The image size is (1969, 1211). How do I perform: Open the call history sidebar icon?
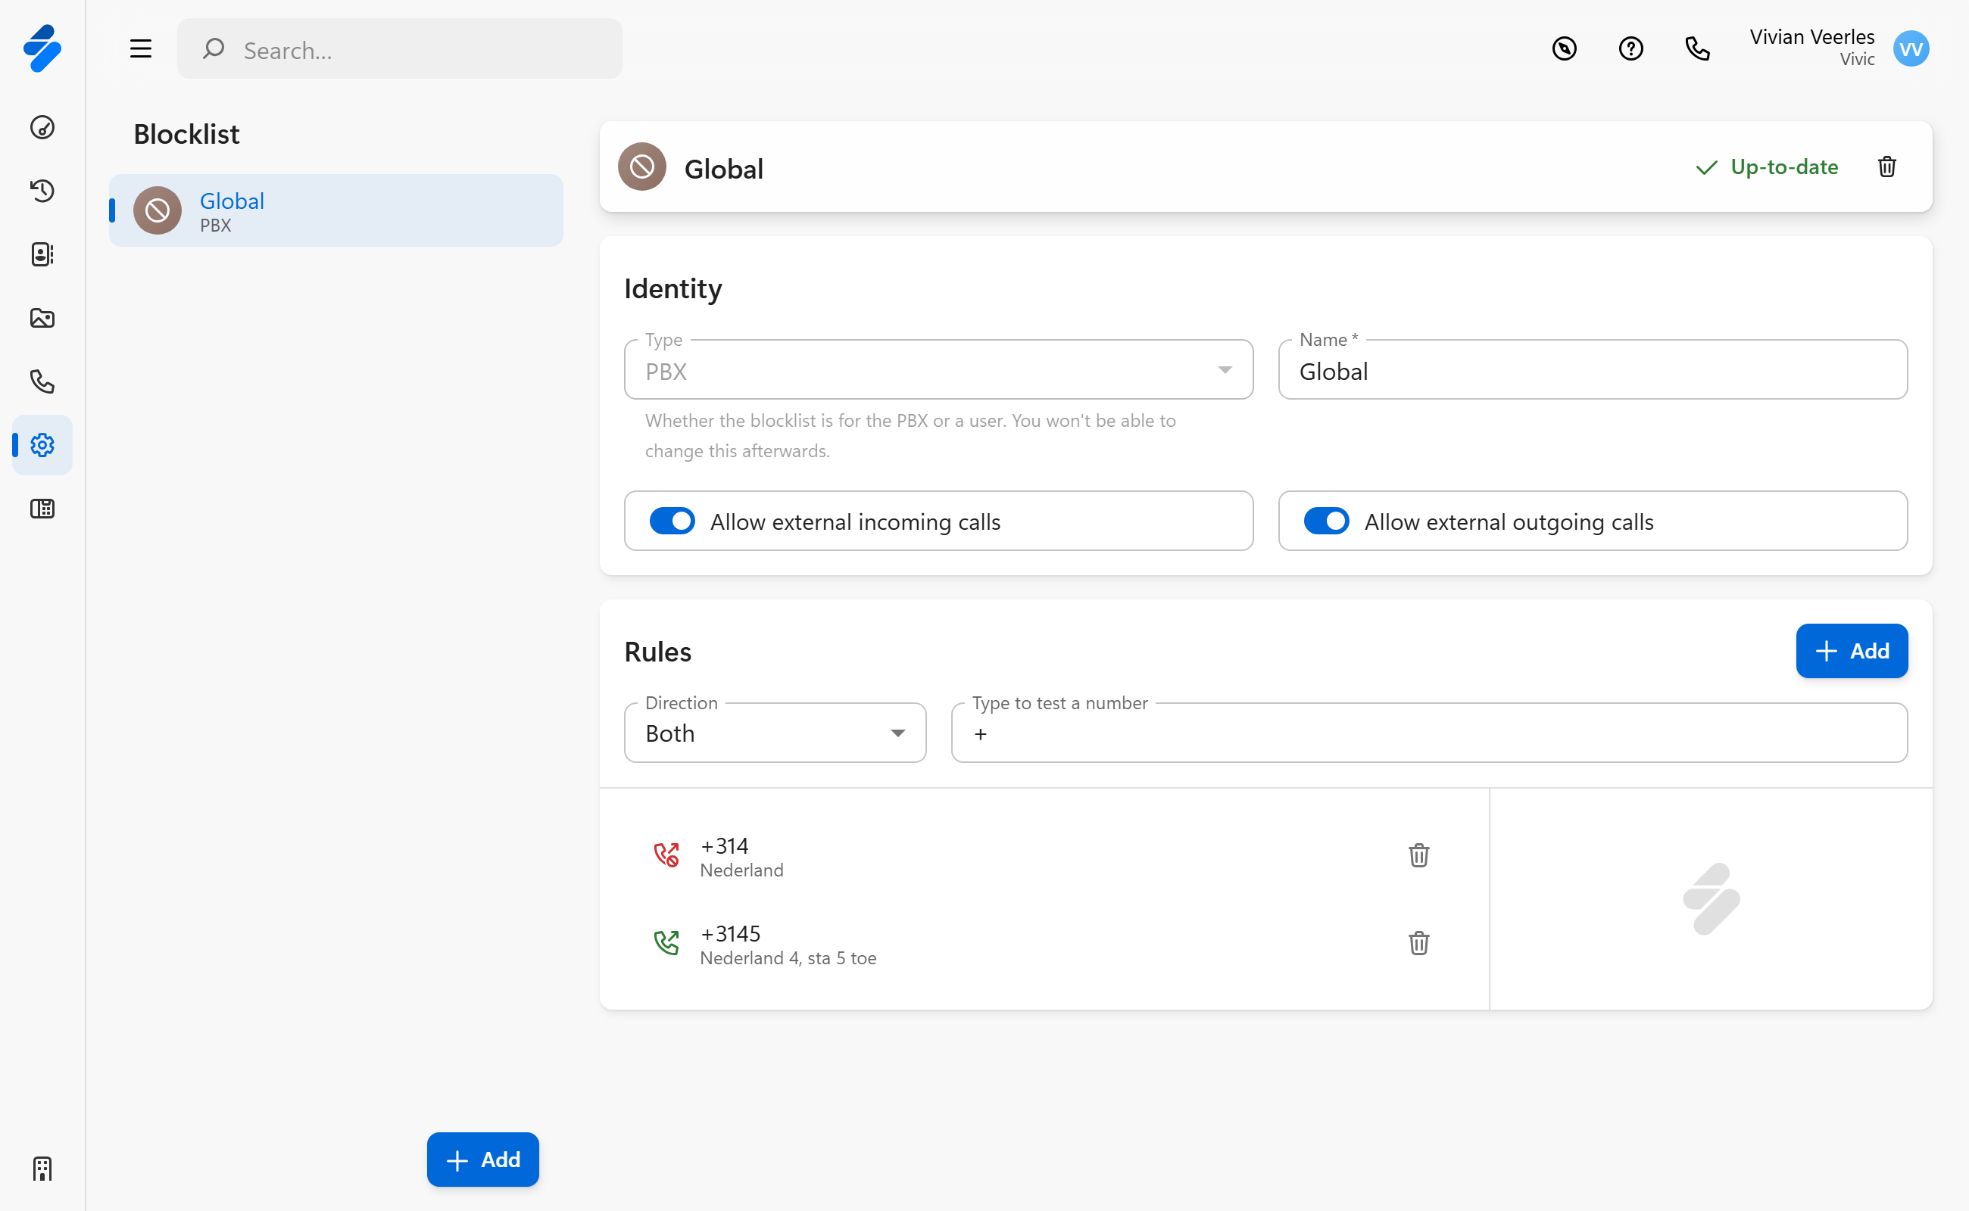pos(42,191)
